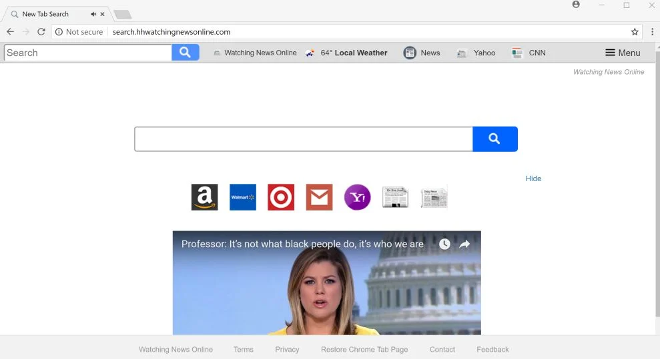Bookmark this page with the star icon
This screenshot has height=359, width=660.
click(635, 32)
